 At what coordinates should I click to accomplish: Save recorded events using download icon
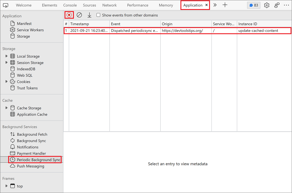click(89, 15)
